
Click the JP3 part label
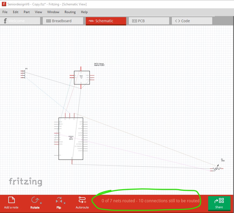(x=26, y=69)
